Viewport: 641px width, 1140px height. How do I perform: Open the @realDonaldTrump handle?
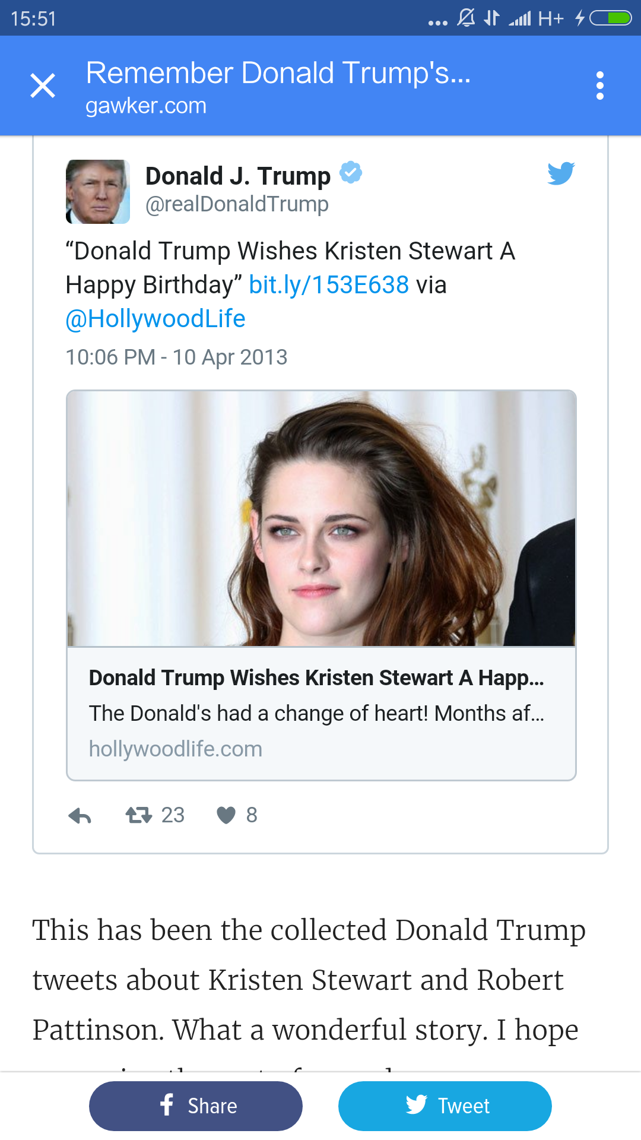click(x=237, y=204)
